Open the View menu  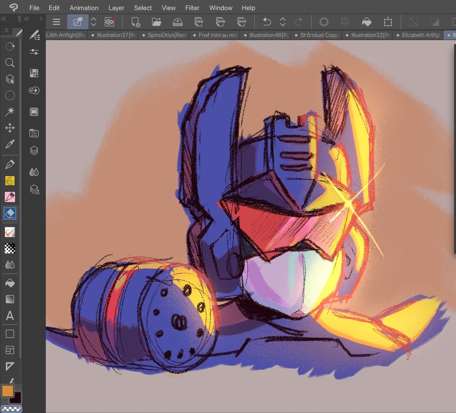(169, 8)
